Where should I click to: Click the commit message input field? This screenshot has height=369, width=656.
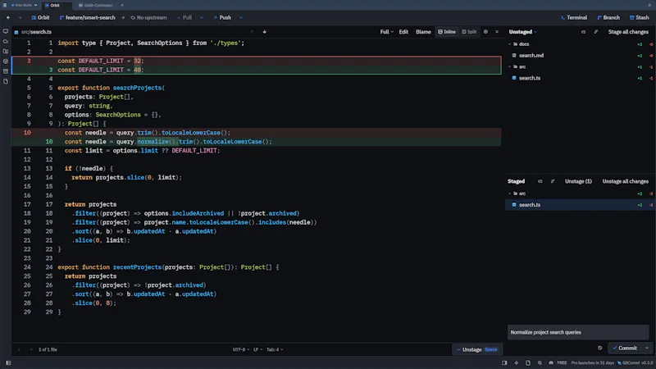point(578,332)
